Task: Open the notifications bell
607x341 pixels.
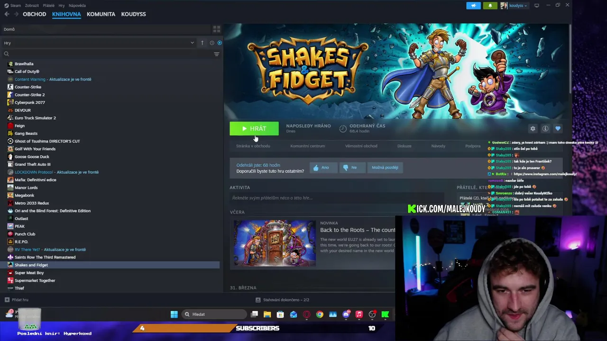Action: [490, 6]
